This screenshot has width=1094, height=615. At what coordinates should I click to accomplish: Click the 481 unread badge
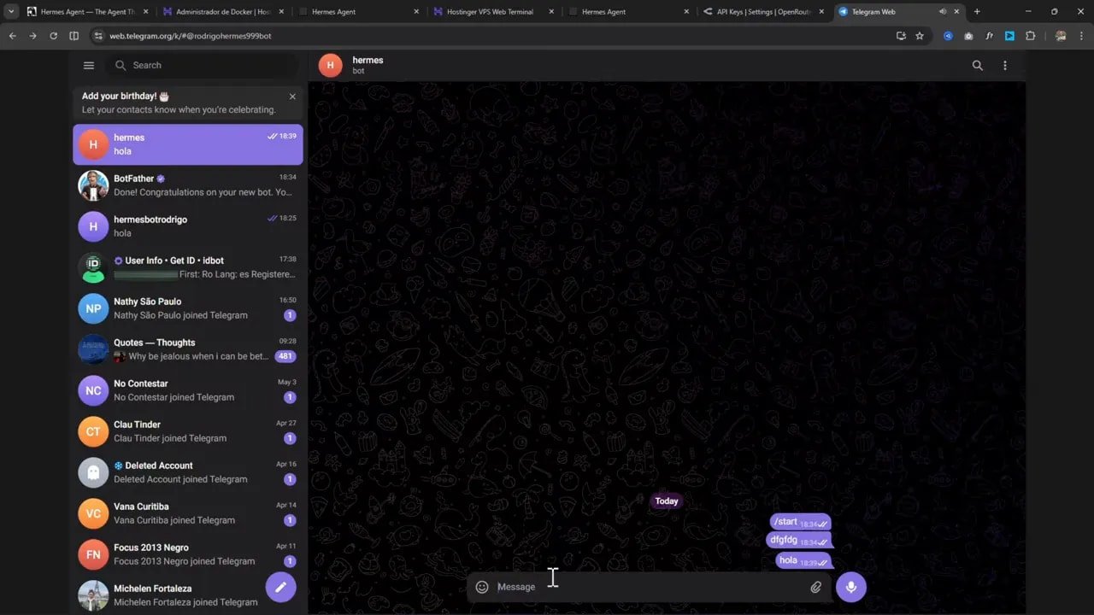pyautogui.click(x=285, y=356)
